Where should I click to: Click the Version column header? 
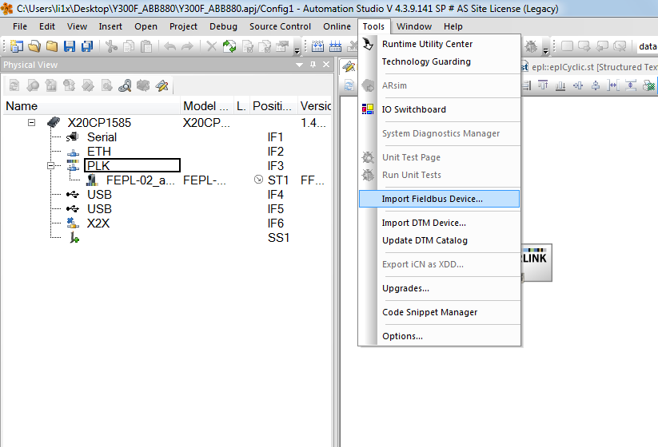[315, 106]
